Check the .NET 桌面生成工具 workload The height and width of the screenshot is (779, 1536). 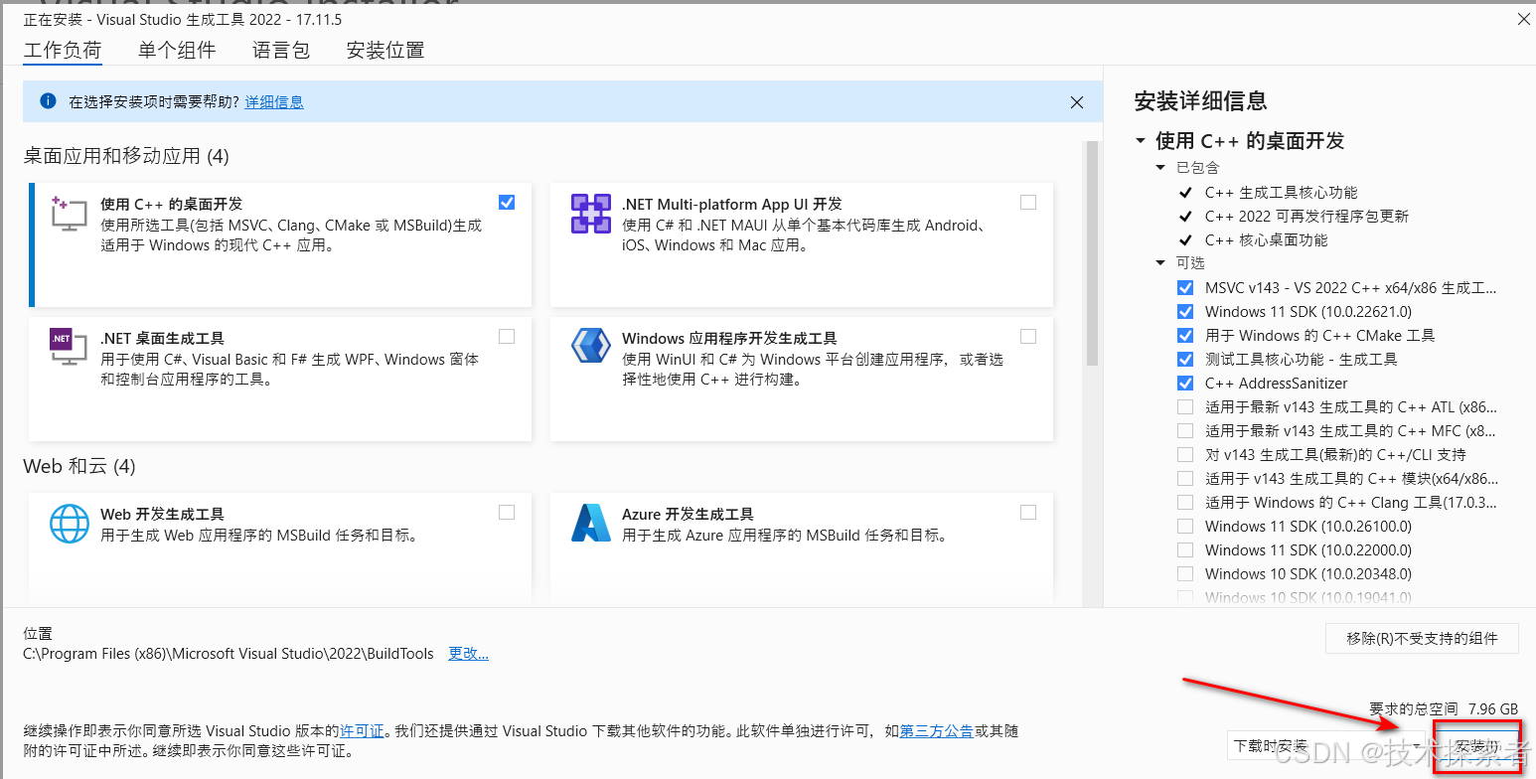tap(507, 336)
